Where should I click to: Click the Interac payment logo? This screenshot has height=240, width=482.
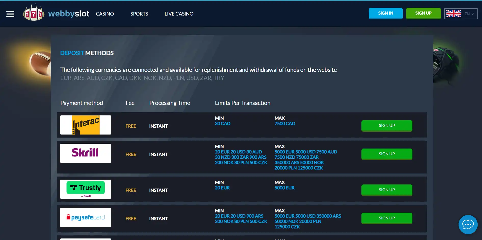(86, 125)
